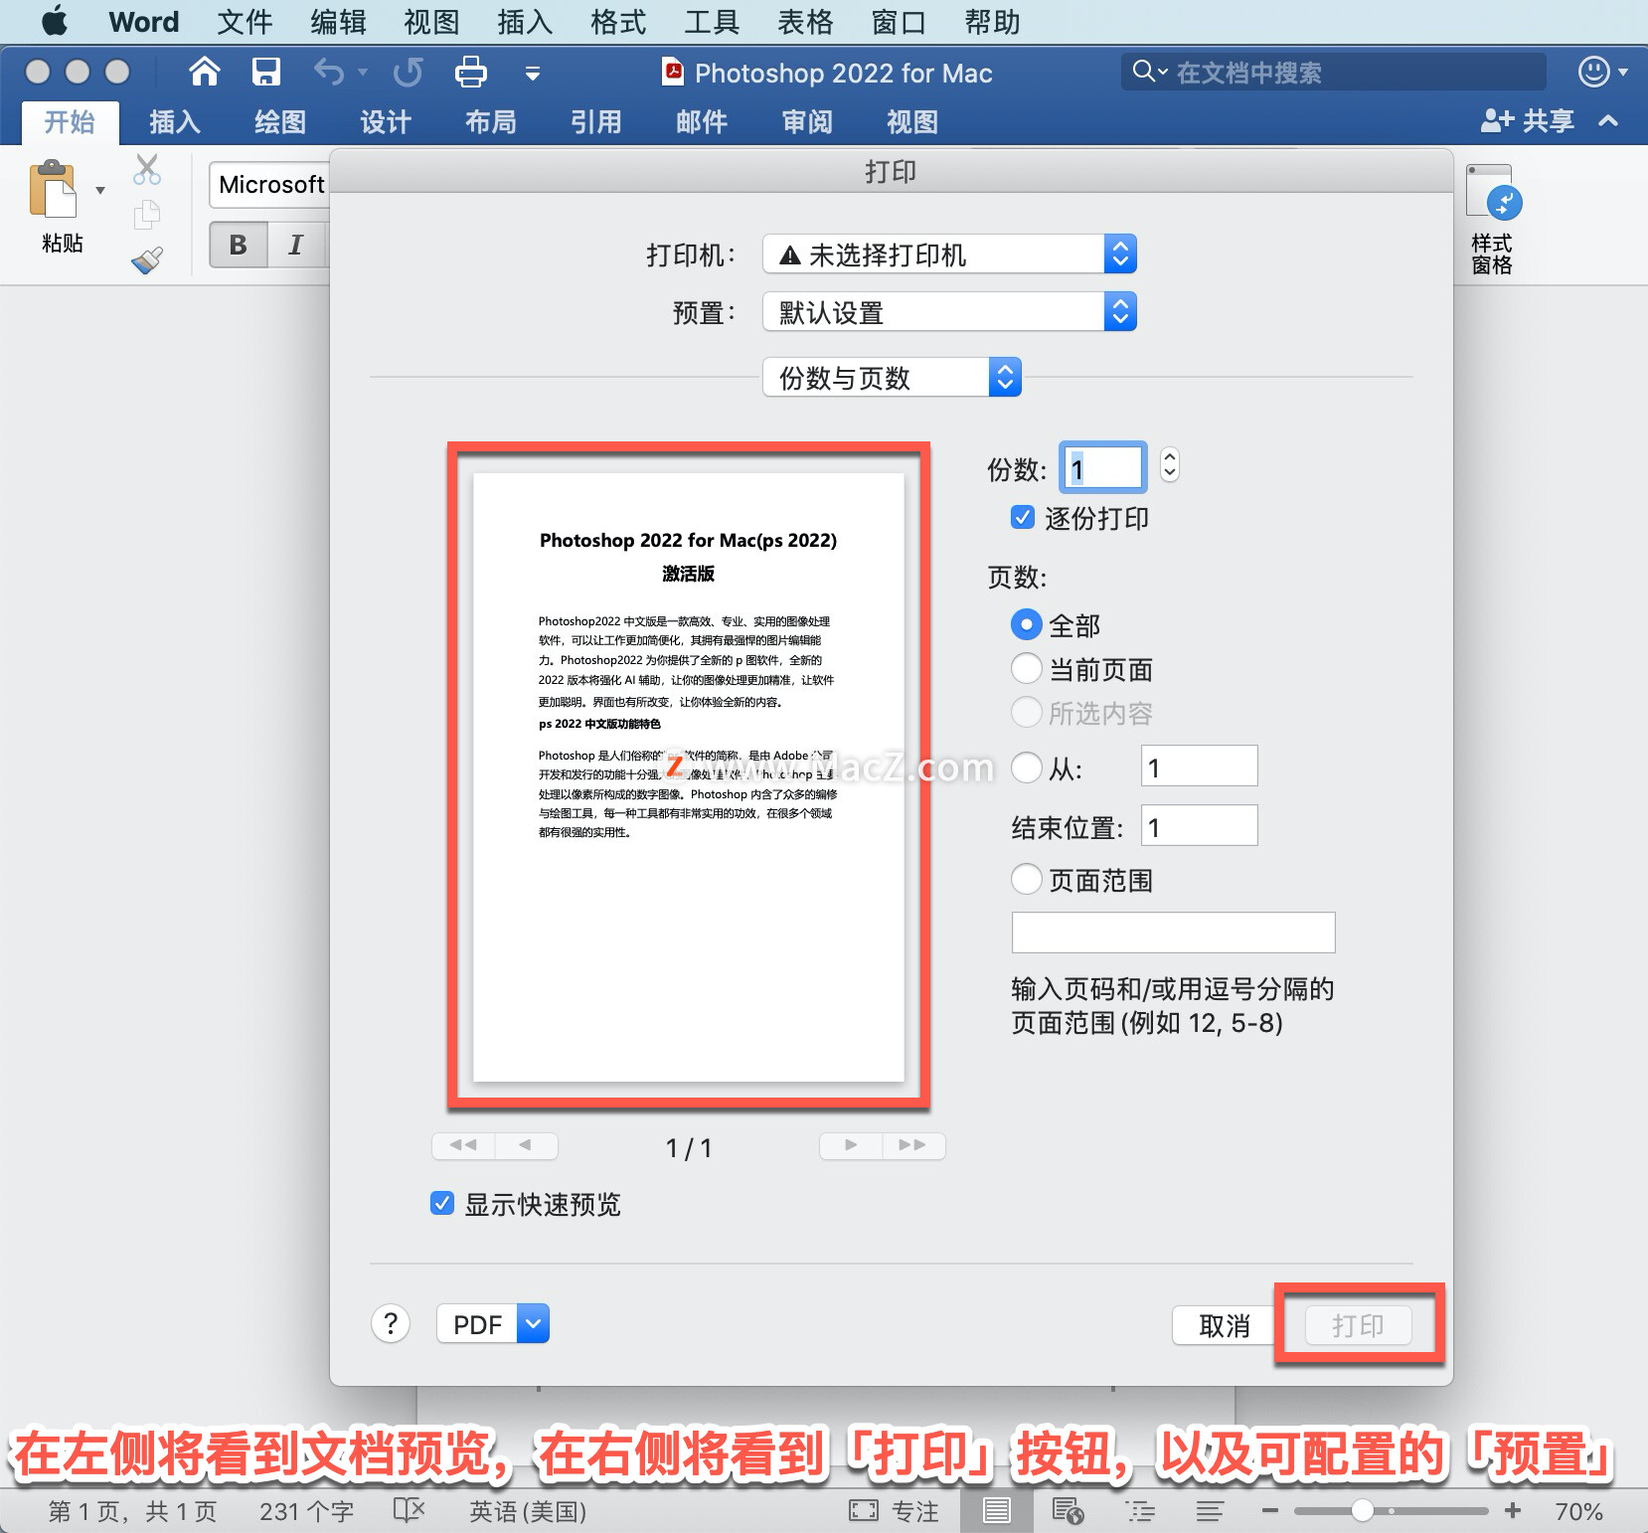Switch to the 审阅 ribbon tab
The image size is (1648, 1533).
(807, 121)
